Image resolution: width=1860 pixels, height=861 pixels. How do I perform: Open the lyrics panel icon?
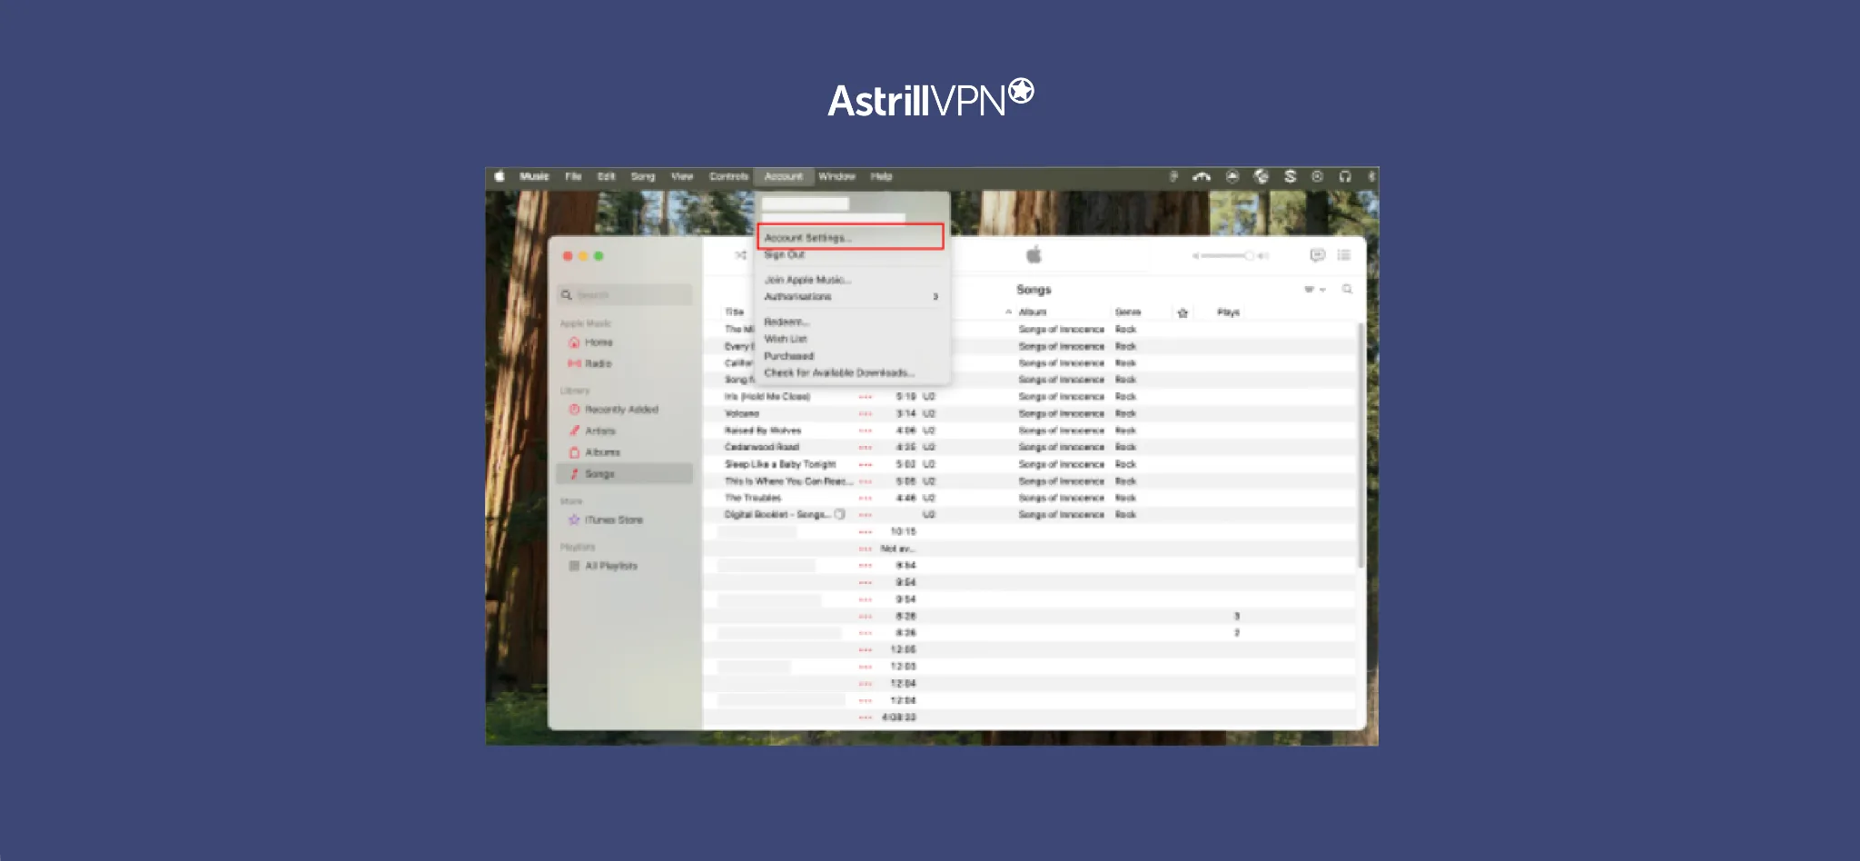[x=1317, y=255]
